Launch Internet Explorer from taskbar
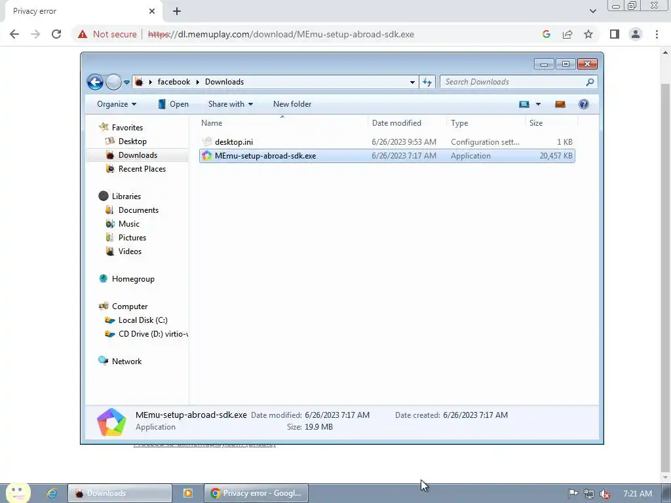Image resolution: width=671 pixels, height=503 pixels. tap(52, 493)
